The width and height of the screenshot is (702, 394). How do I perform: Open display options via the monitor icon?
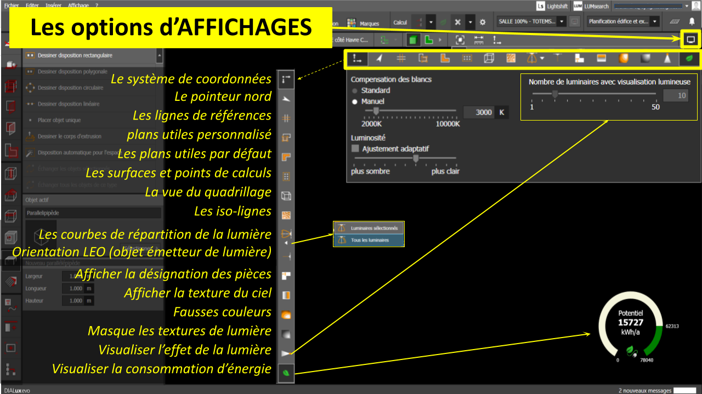[x=691, y=39]
